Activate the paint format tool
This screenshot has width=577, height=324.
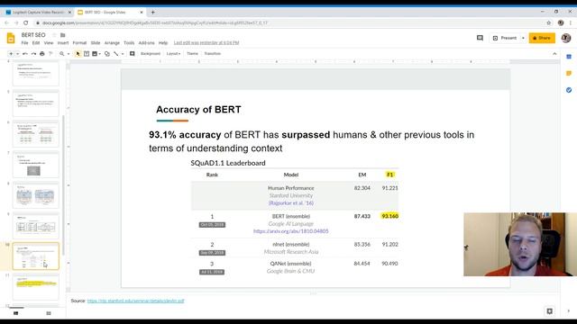[x=50, y=54]
